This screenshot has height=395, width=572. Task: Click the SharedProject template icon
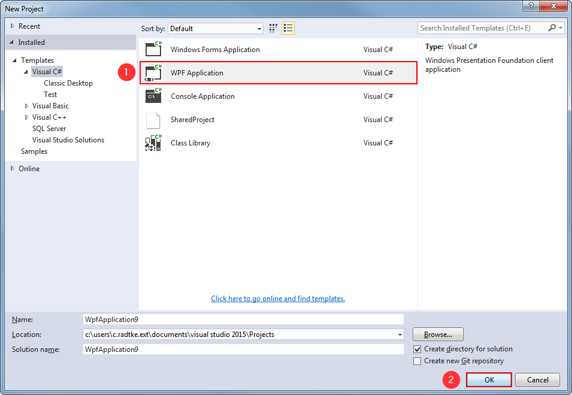click(x=153, y=120)
